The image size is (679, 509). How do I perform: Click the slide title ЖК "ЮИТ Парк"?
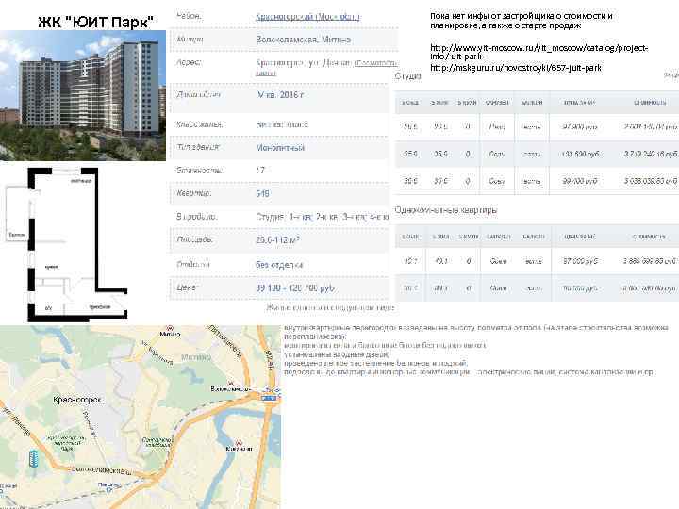click(x=95, y=22)
